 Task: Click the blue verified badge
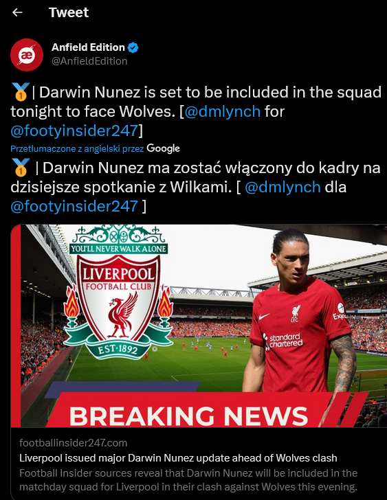pyautogui.click(x=133, y=48)
